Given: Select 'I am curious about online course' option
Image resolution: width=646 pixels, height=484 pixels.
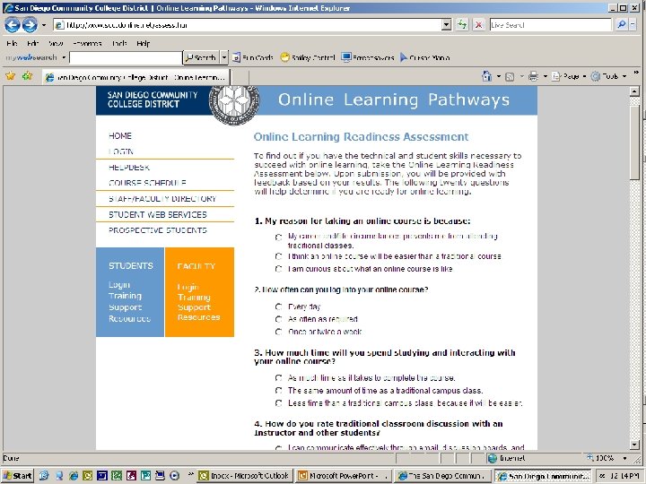Looking at the screenshot, I should pyautogui.click(x=279, y=269).
